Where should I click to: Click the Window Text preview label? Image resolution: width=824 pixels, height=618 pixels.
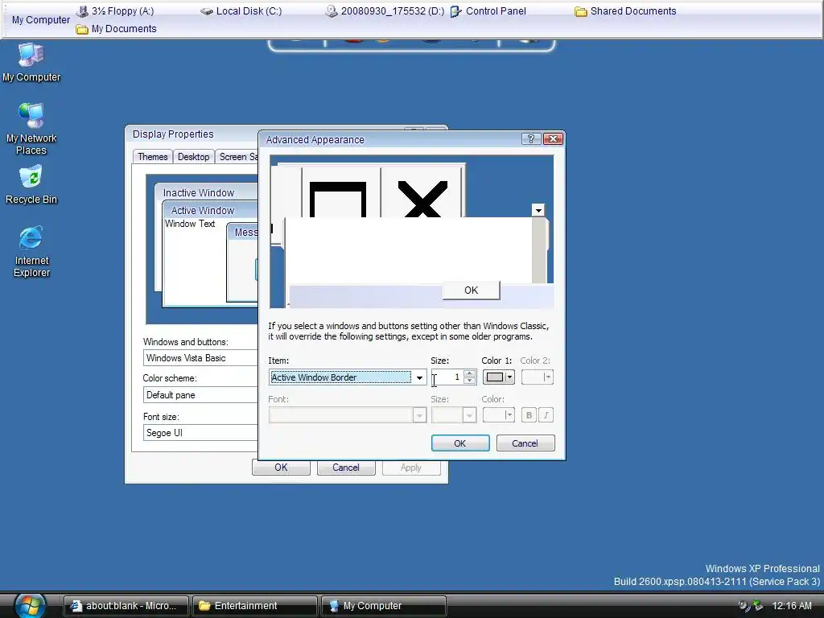190,224
